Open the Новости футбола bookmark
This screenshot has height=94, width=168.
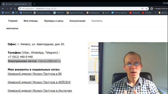119,13
